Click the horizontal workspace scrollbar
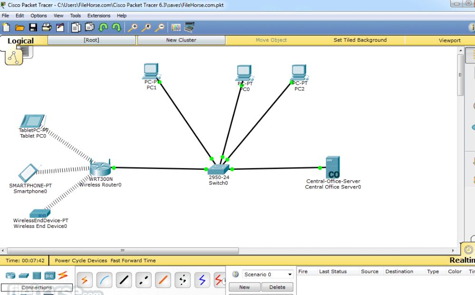The image size is (475, 295). (123, 251)
